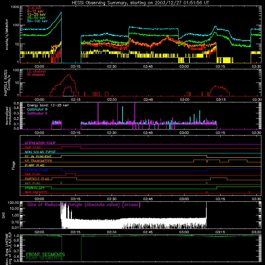
Task: Select the 25-50 keV legend label
Action: [36, 18]
